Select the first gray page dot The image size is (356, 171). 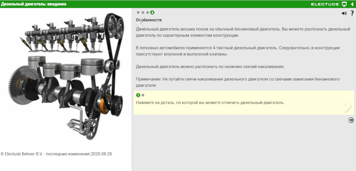tap(138, 13)
